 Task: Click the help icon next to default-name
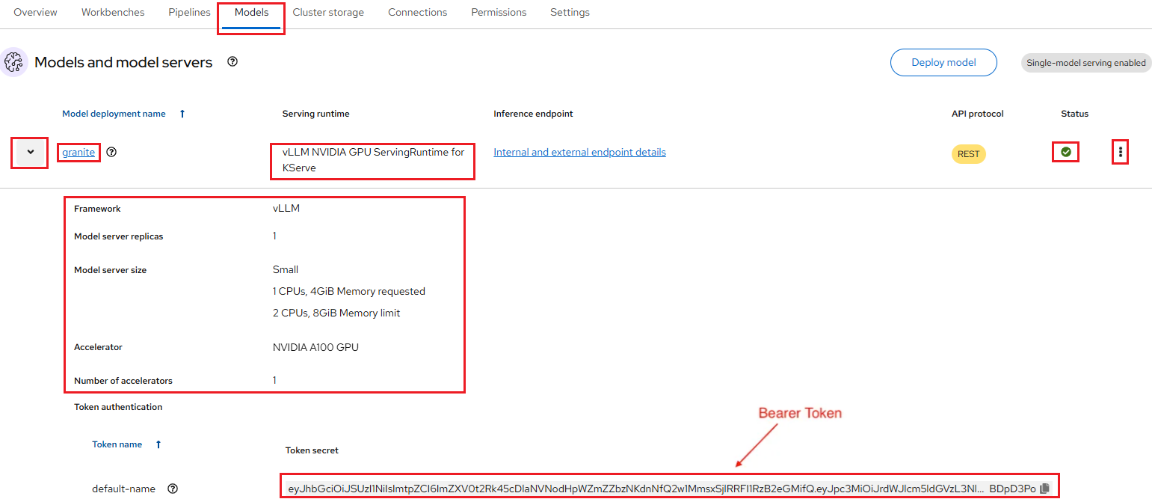[173, 489]
